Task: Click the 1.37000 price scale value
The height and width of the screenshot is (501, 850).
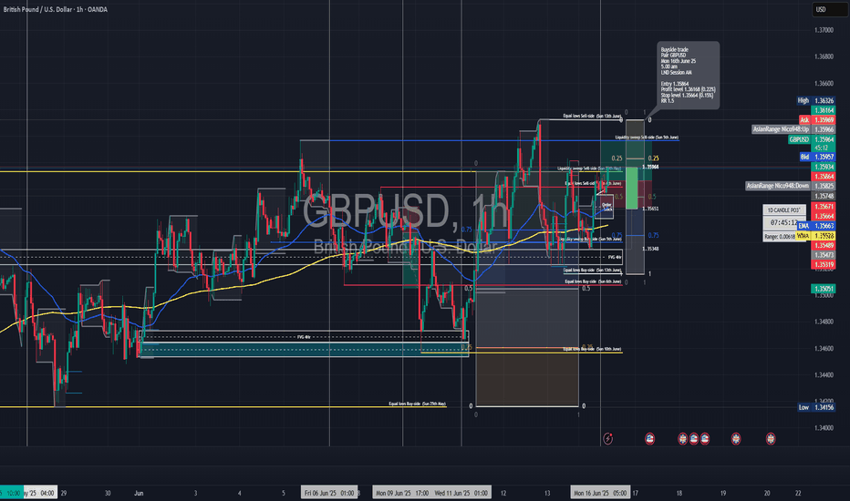Action: [x=824, y=30]
